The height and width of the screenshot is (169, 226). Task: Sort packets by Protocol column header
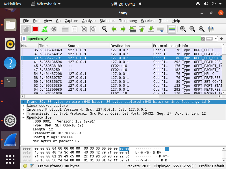(160, 46)
